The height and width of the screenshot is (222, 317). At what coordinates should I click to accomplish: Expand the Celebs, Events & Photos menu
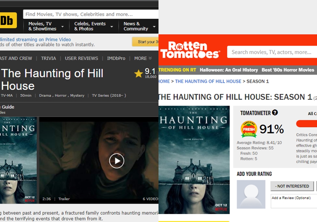click(x=94, y=26)
